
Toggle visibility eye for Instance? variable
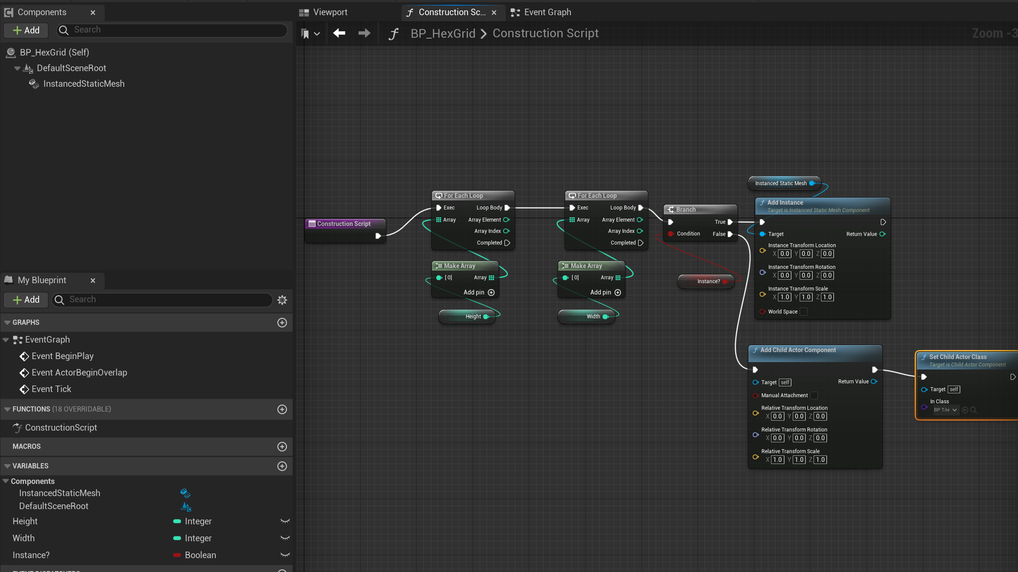tap(285, 555)
